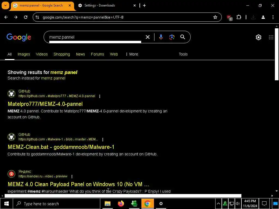The image size is (279, 209).
Task: Click the Windows taskbar search box
Action: [57, 204]
